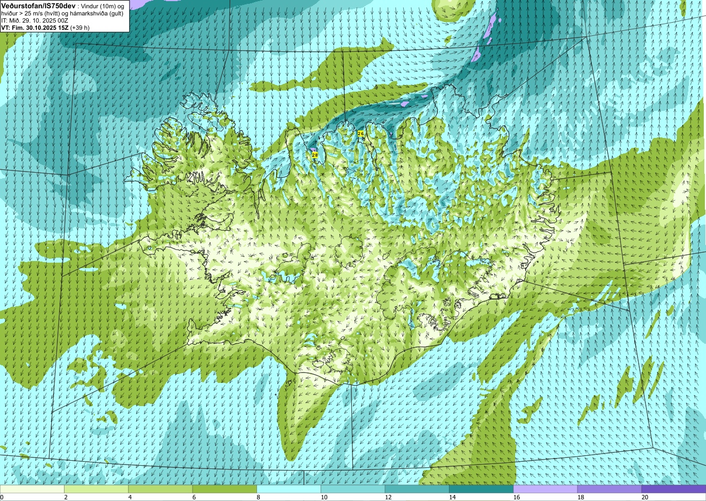Click the legend scale value 16
This screenshot has width=706, height=501.
coord(516,497)
